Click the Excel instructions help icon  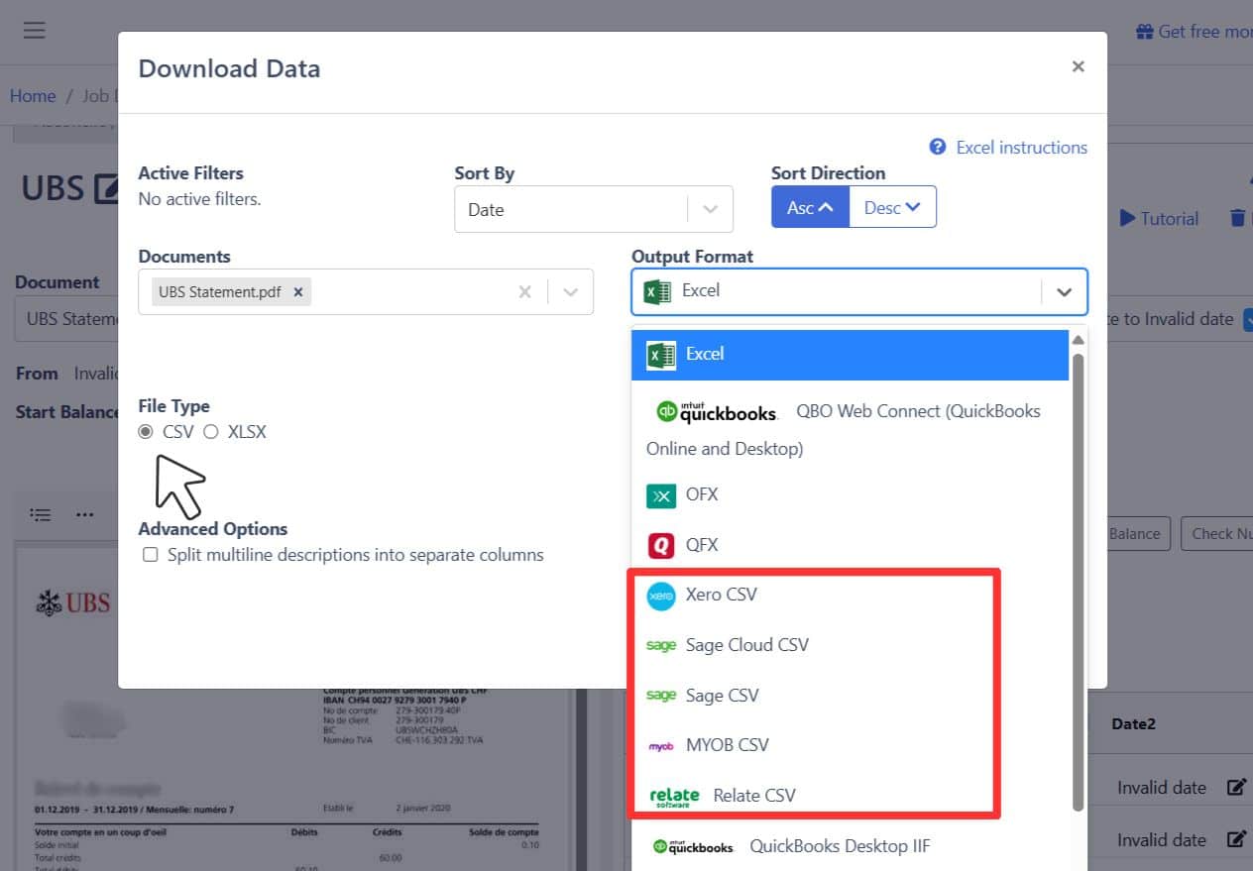(938, 147)
